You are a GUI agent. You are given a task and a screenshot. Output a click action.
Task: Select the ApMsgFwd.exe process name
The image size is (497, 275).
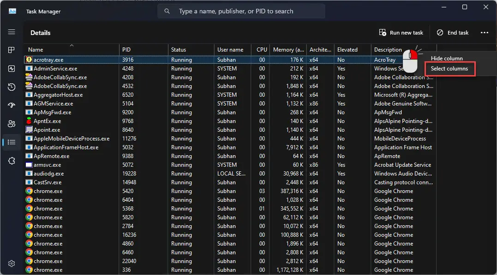pos(52,112)
